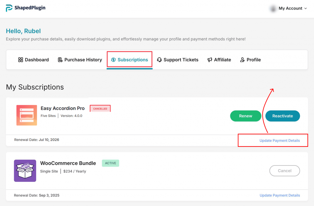
Task: Go to the Affiliate tab
Action: click(x=222, y=60)
